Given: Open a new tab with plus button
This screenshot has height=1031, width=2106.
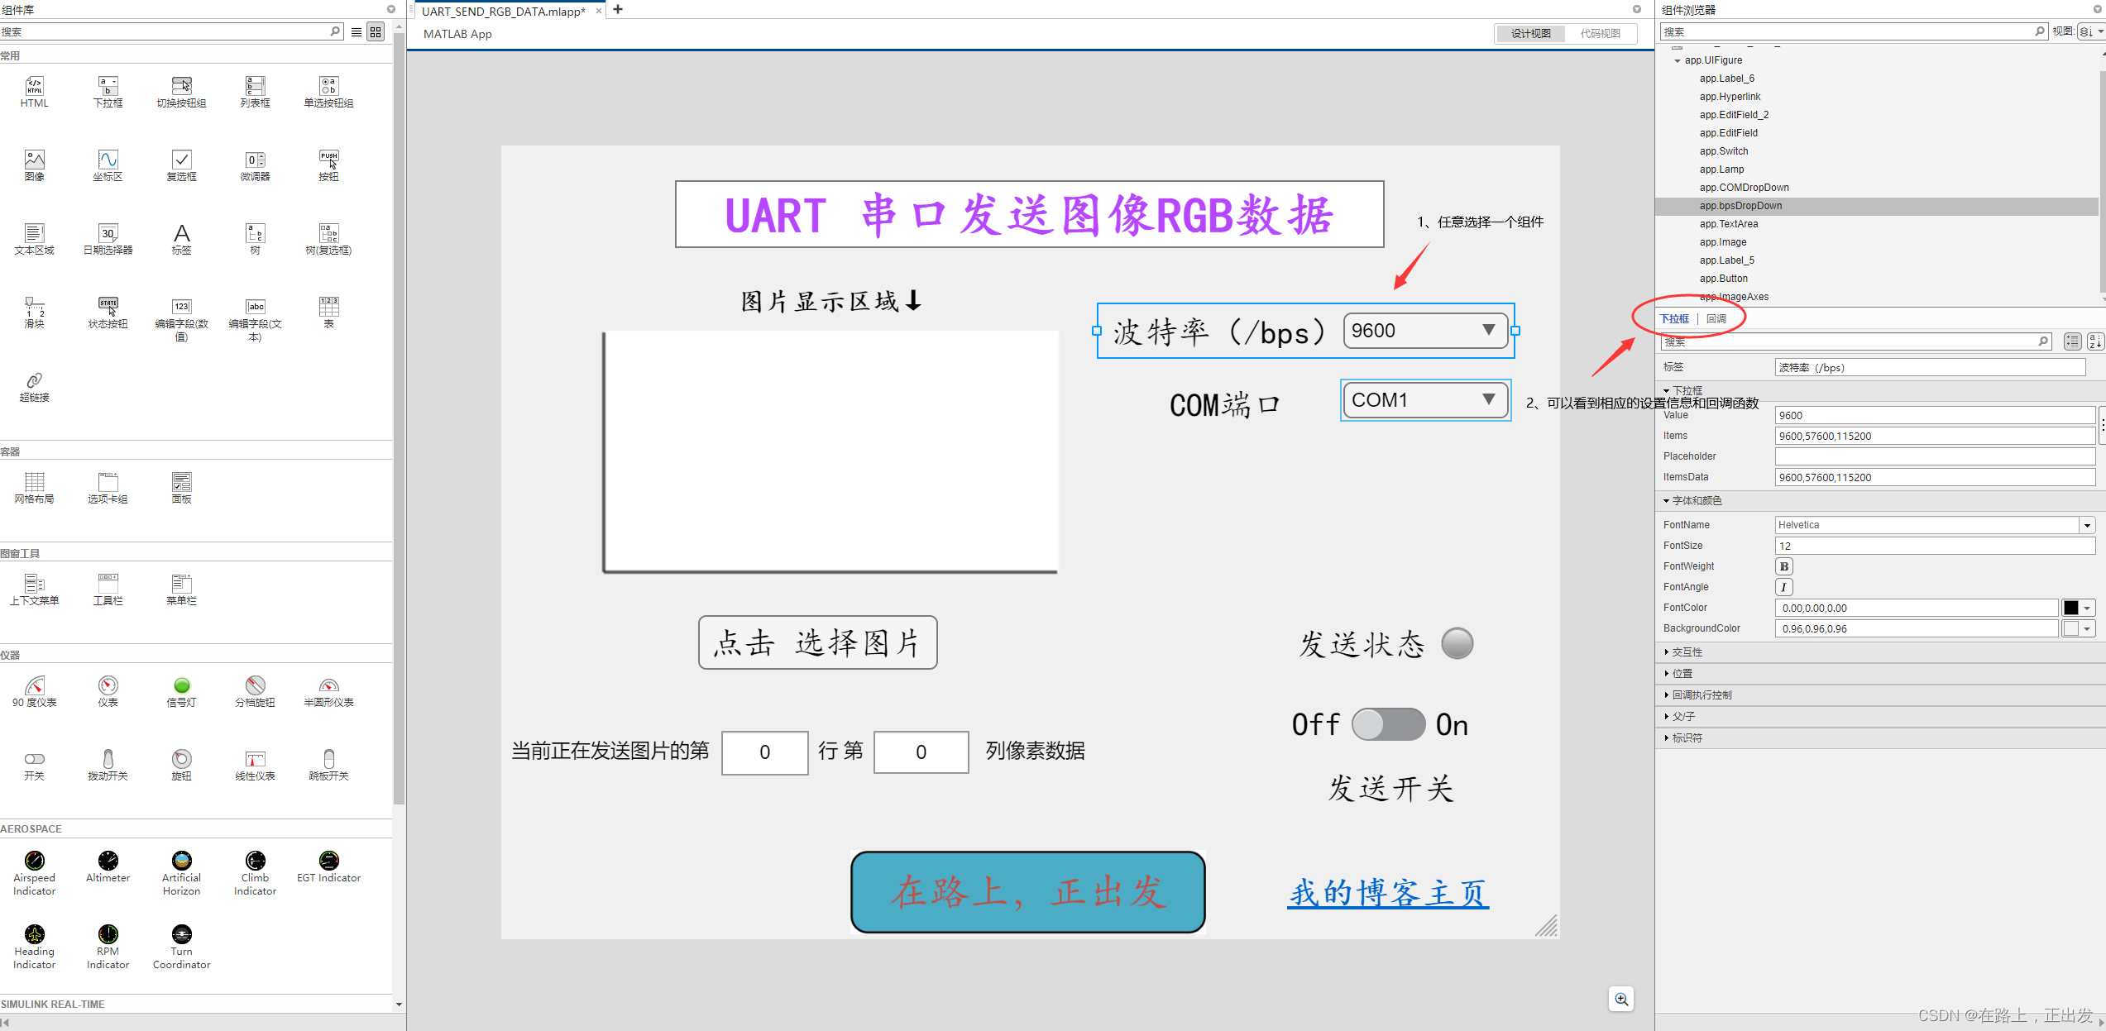Looking at the screenshot, I should (617, 10).
